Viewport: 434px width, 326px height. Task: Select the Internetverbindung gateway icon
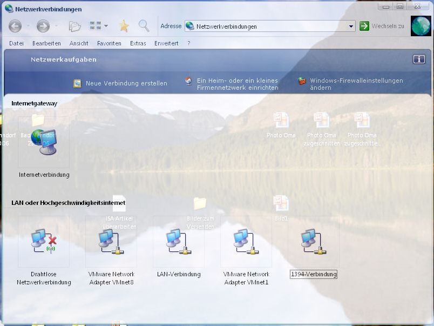[x=44, y=142]
